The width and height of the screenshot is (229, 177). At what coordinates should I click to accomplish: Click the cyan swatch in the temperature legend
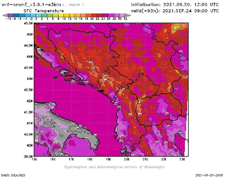point(33,15)
